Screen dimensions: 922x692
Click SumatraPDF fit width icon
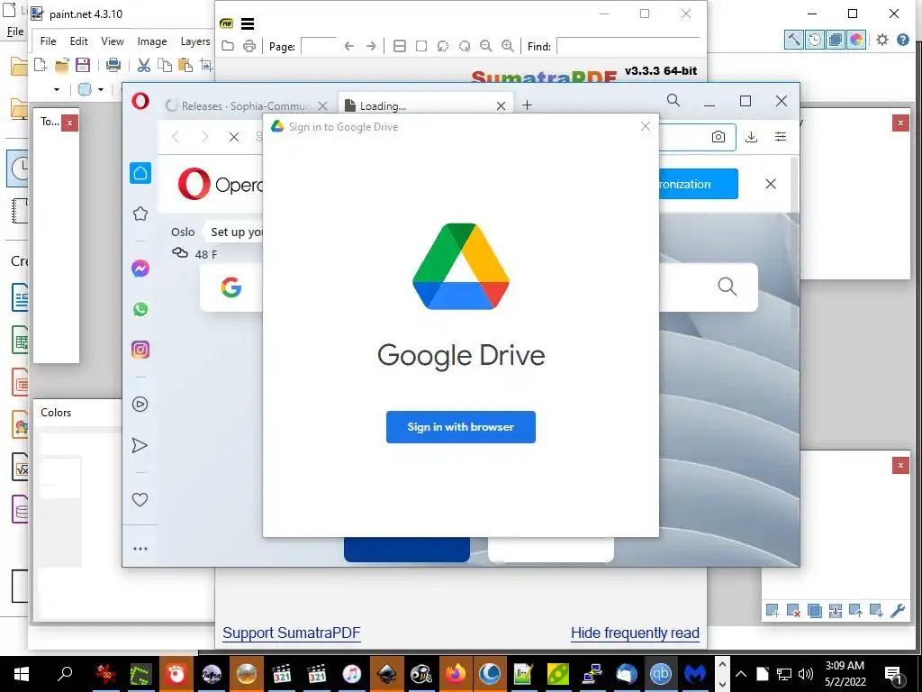399,46
